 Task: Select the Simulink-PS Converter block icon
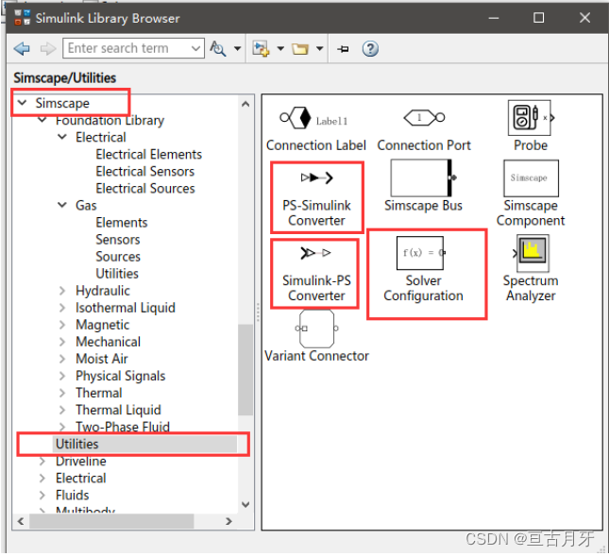(315, 253)
